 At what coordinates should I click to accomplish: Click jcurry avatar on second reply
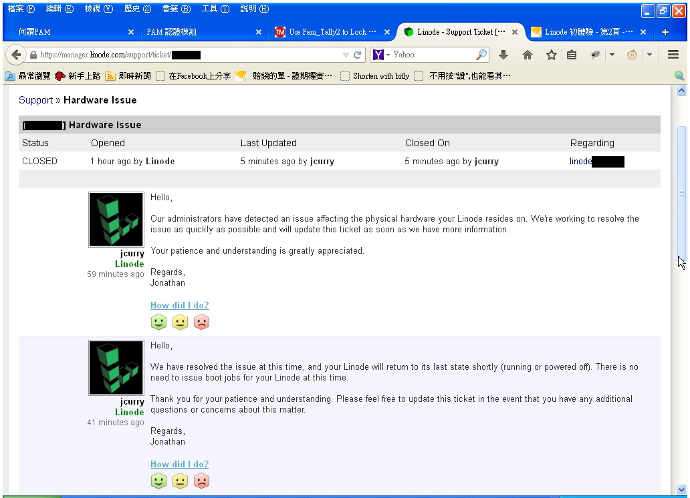[116, 367]
